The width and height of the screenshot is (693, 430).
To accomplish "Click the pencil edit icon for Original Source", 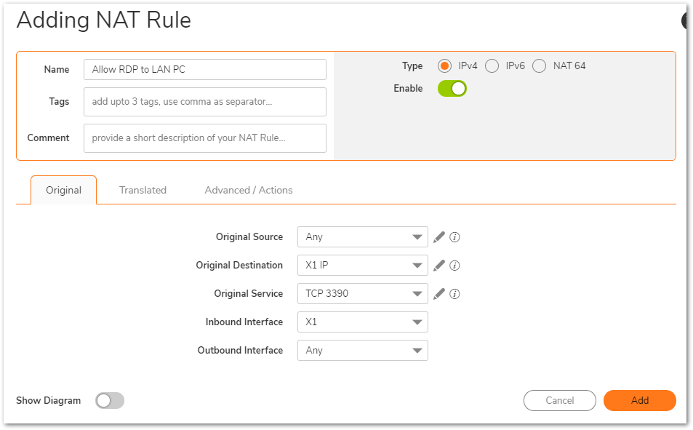I will coord(438,237).
